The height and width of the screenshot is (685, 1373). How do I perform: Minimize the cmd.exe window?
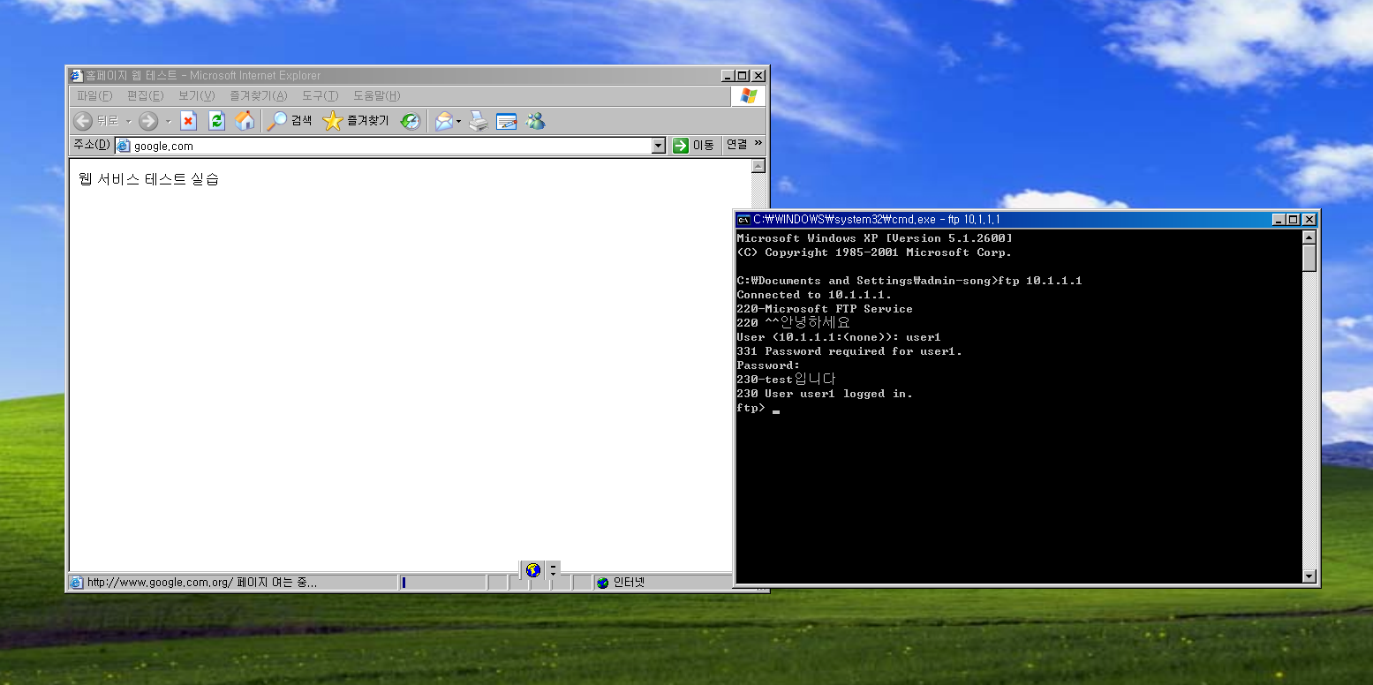point(1279,220)
